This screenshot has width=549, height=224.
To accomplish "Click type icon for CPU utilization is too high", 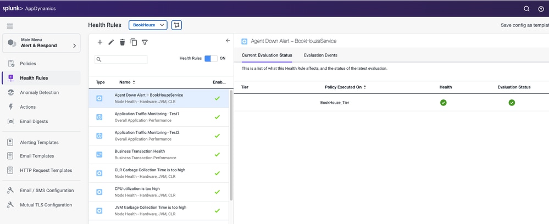I will 99,192.
